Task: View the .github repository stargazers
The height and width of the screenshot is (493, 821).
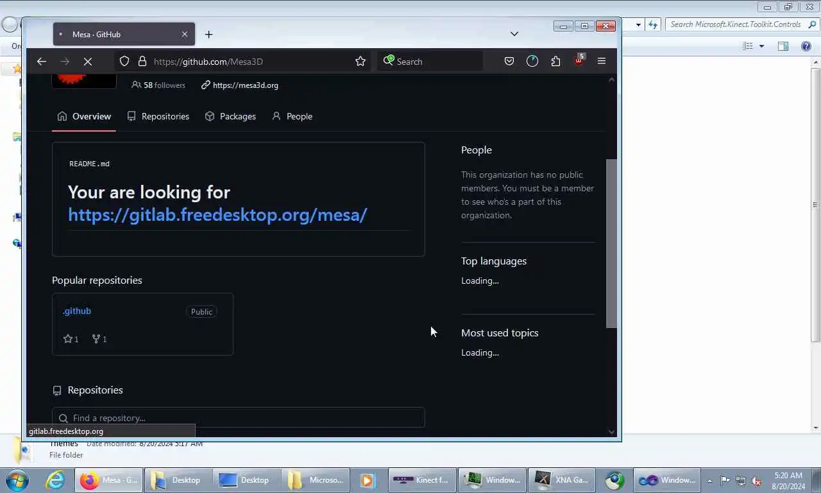Action: (x=71, y=339)
